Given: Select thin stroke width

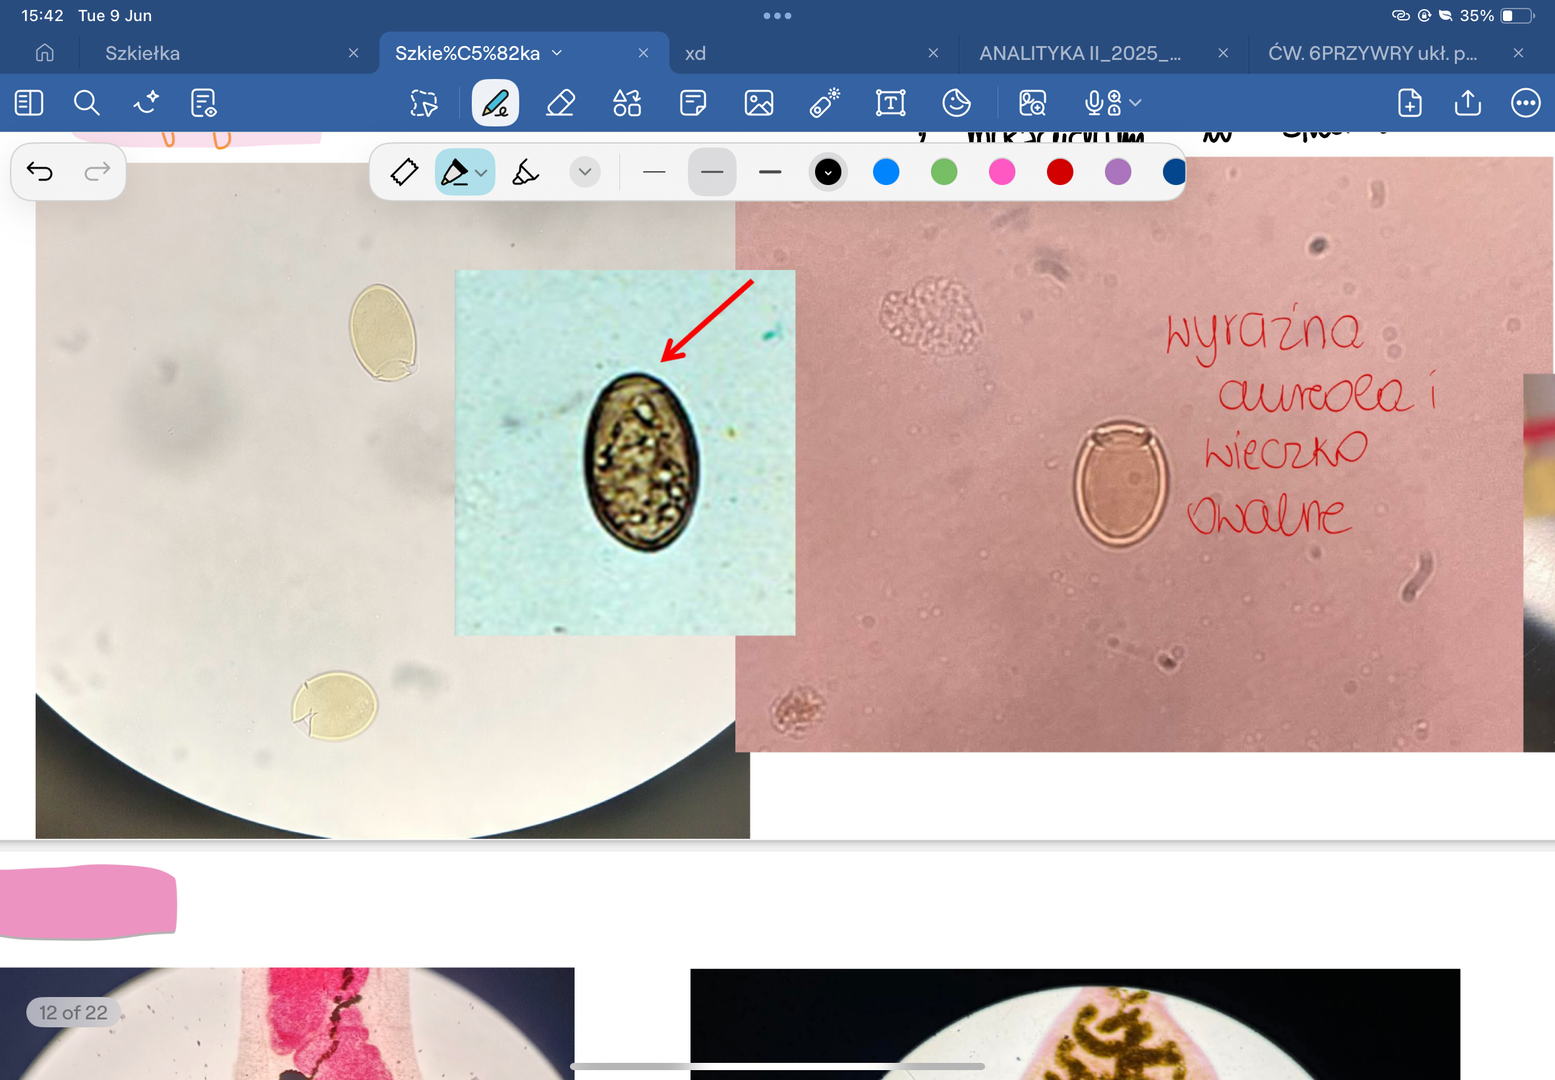Looking at the screenshot, I should [x=654, y=172].
